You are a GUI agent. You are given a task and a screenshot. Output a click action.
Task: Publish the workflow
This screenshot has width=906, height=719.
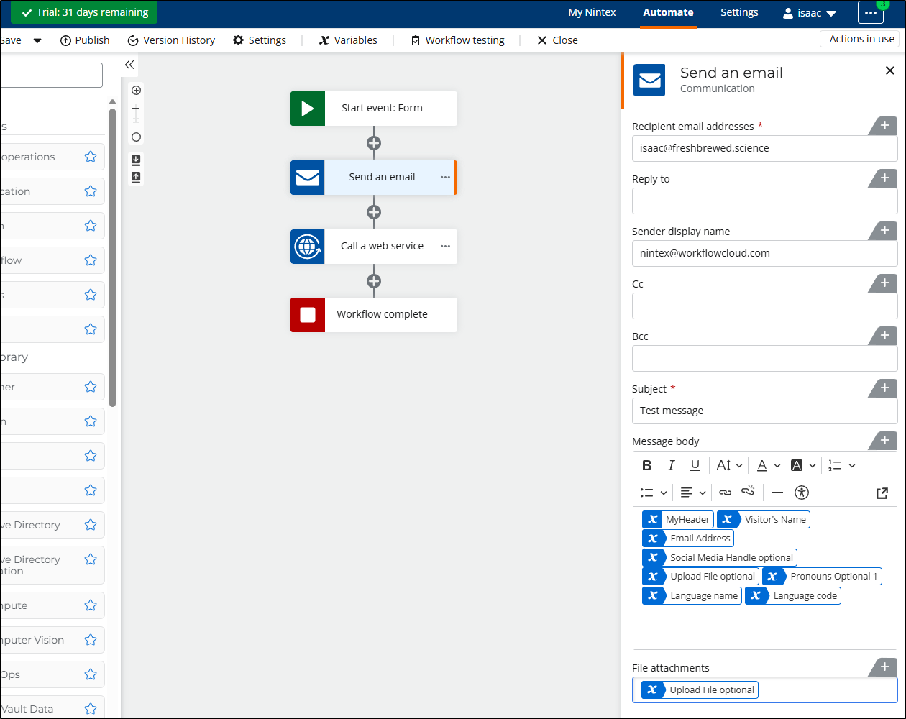(x=85, y=40)
